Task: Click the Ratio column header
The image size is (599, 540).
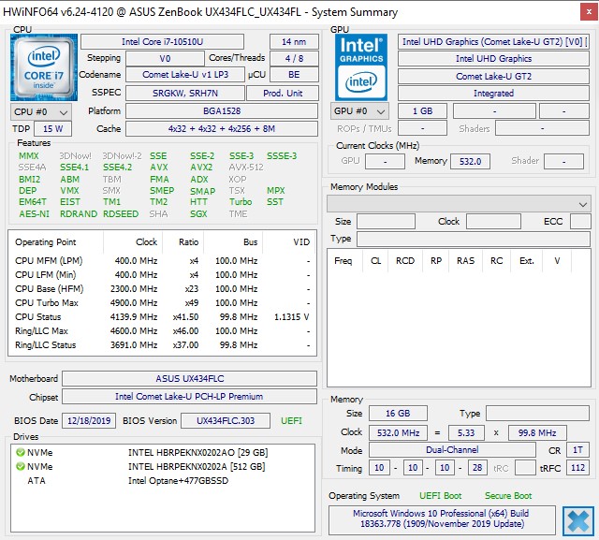Action: (x=183, y=242)
